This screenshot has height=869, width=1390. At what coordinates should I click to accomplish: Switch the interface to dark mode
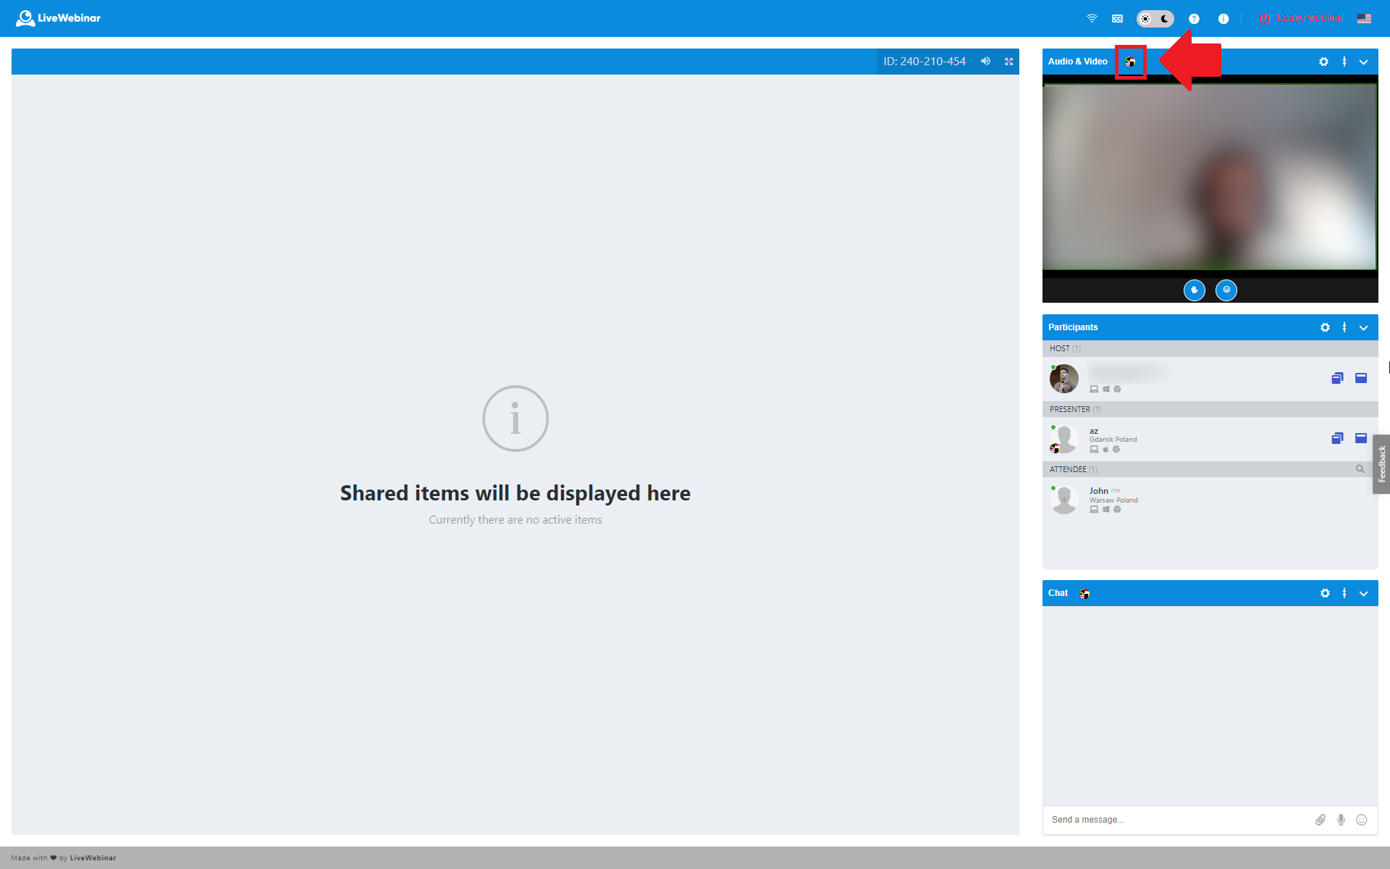1164,19
